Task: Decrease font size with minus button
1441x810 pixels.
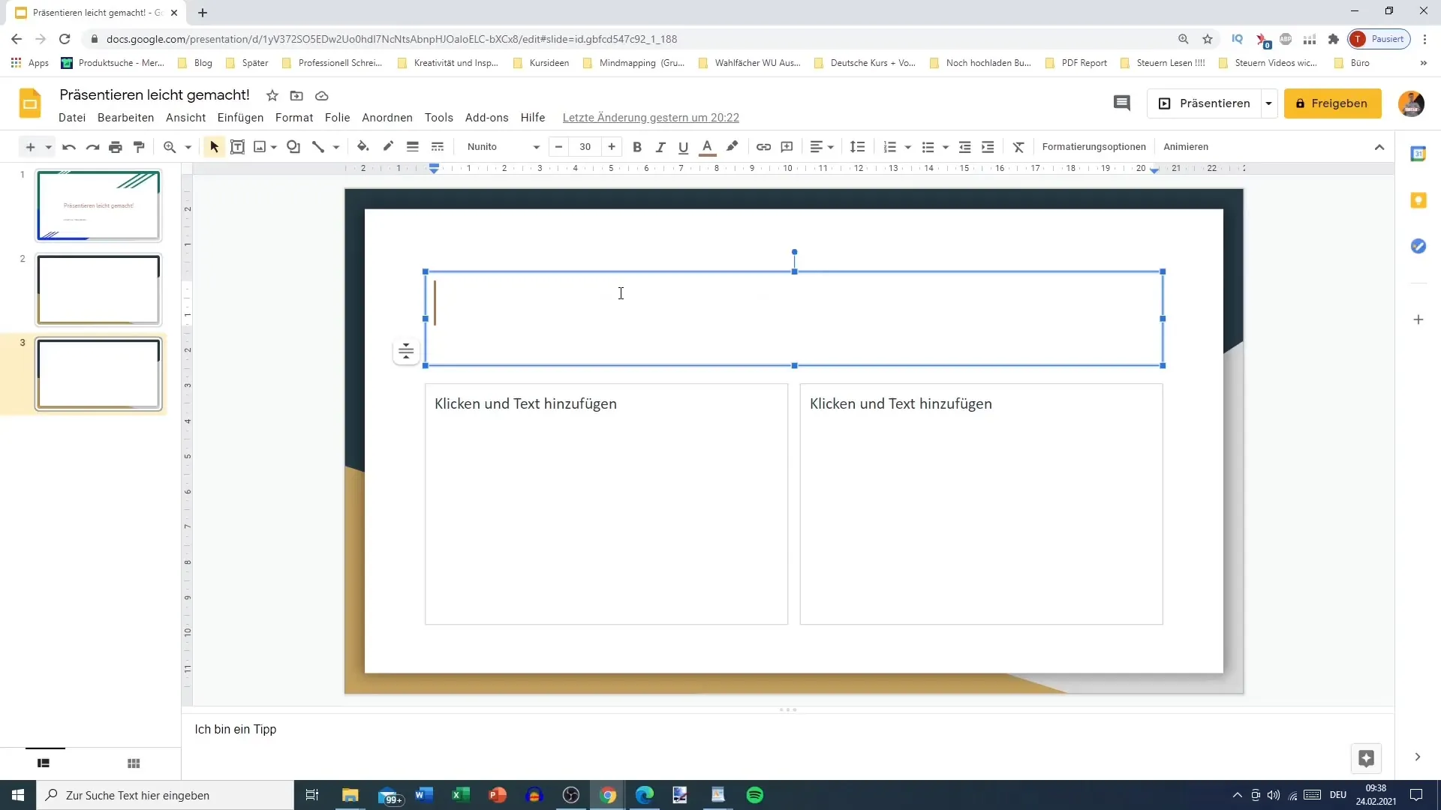Action: (558, 147)
